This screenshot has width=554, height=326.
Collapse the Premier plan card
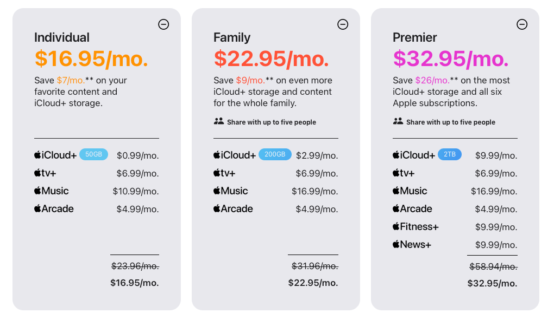point(522,24)
